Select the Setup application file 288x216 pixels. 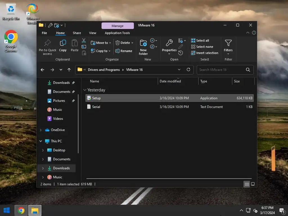click(x=169, y=98)
